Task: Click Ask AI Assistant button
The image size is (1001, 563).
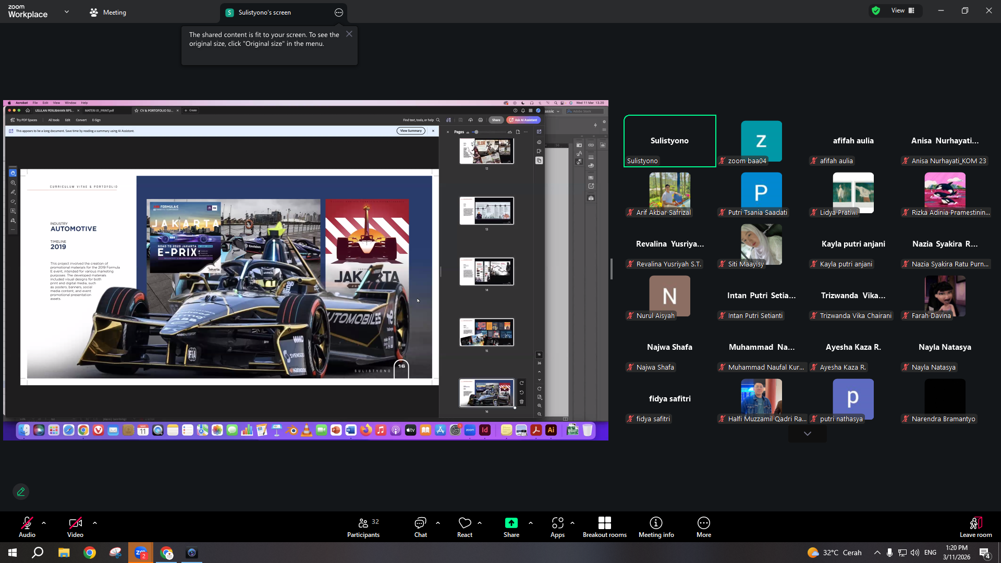Action: (523, 120)
